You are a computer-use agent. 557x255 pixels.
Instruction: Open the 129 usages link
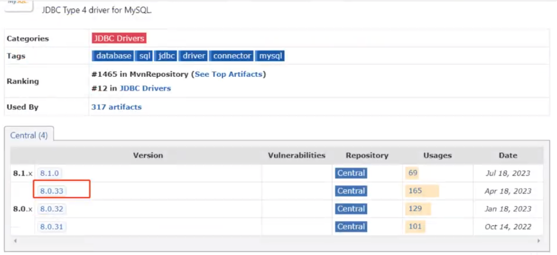[415, 209]
